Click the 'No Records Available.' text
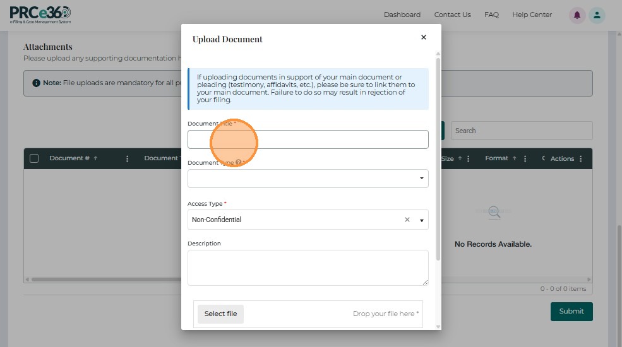Image resolution: width=622 pixels, height=347 pixels. (x=493, y=244)
